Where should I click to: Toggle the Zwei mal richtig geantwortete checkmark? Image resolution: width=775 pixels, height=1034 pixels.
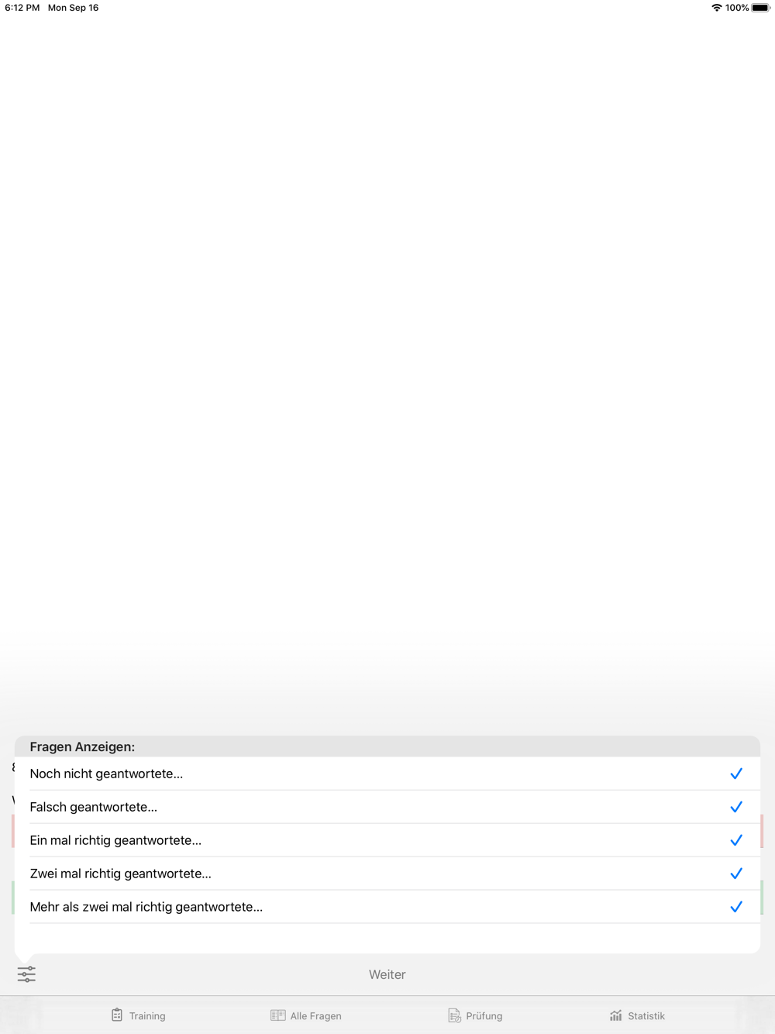point(736,874)
